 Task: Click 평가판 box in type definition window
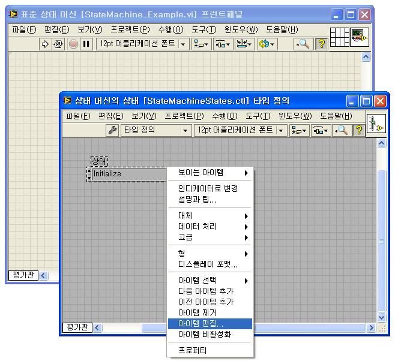click(x=77, y=327)
